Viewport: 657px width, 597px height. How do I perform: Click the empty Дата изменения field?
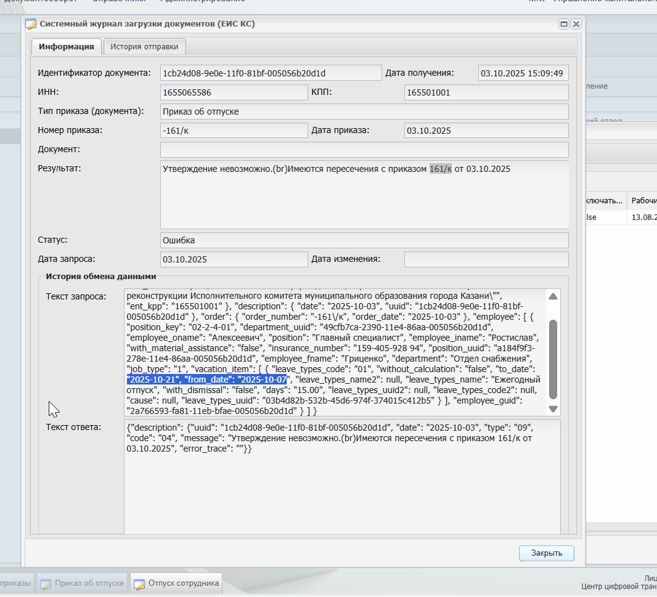486,259
